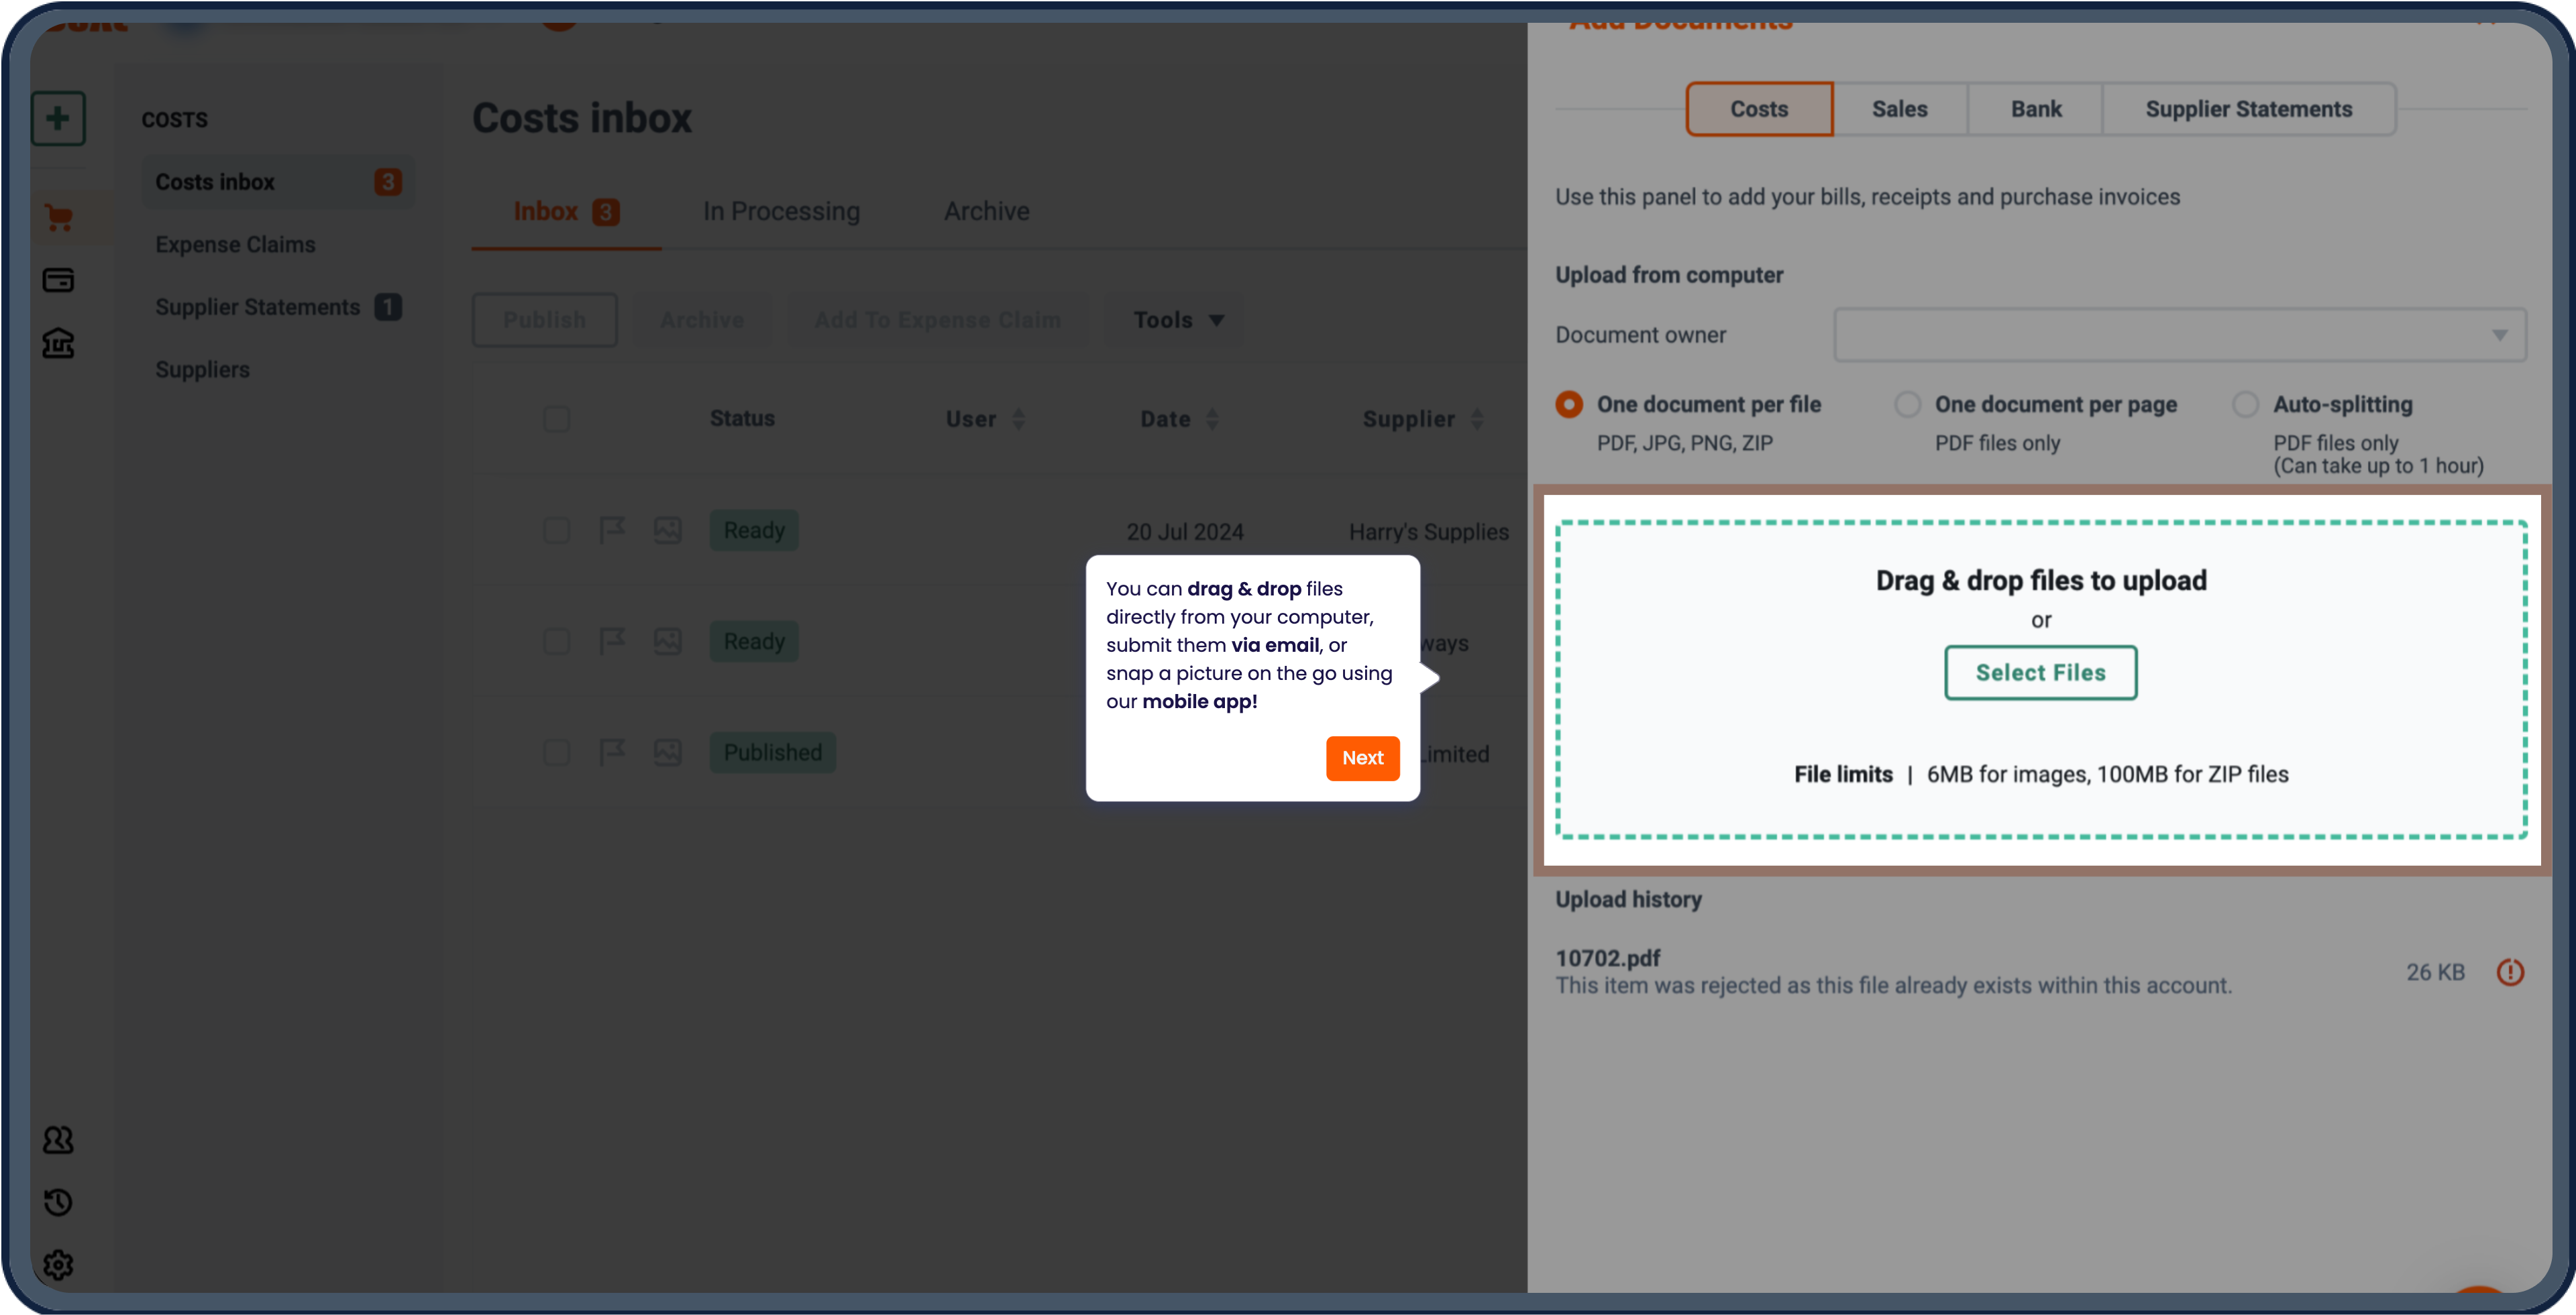2576x1315 pixels.
Task: Switch to the In Processing tab
Action: 781,211
